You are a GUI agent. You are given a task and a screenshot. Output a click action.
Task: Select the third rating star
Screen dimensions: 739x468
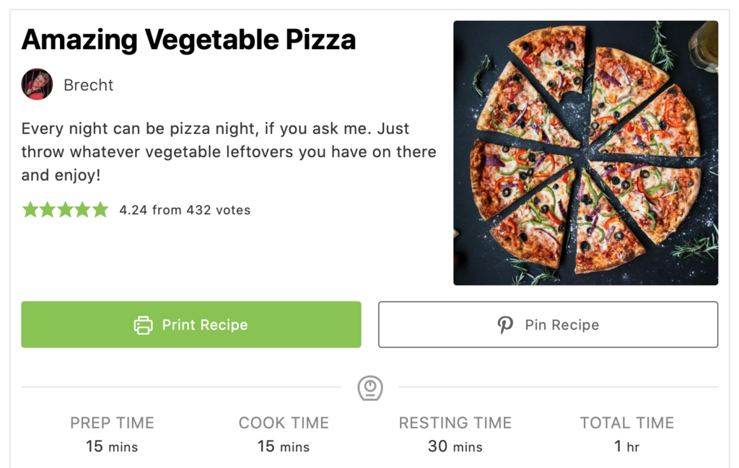click(65, 209)
